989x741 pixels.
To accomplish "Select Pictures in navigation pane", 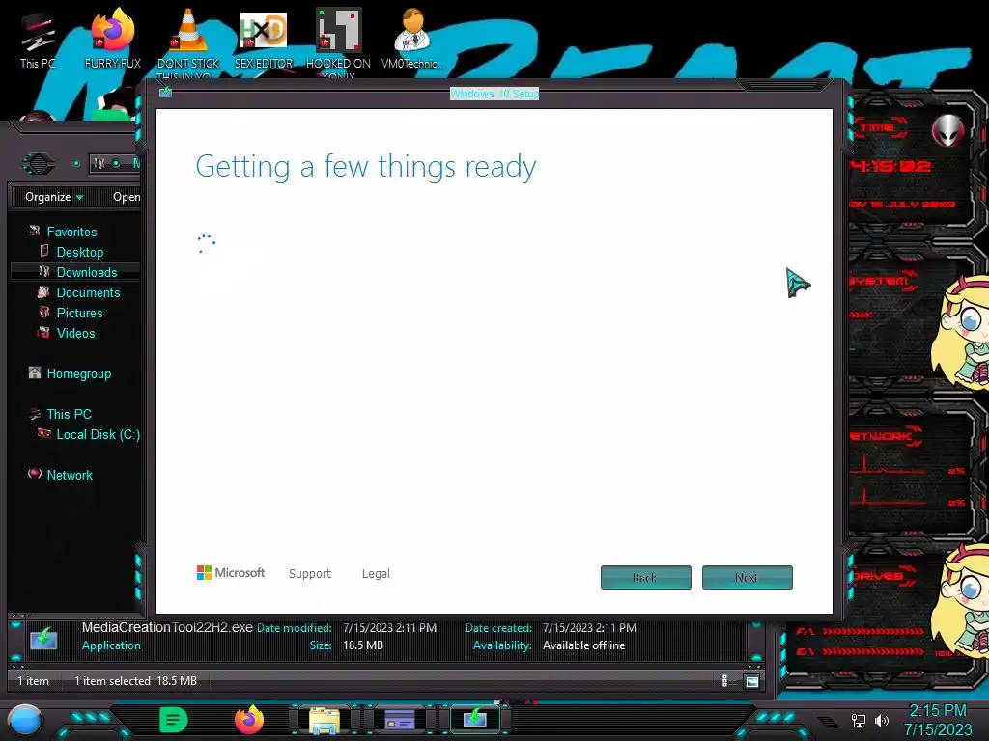I will 79,313.
